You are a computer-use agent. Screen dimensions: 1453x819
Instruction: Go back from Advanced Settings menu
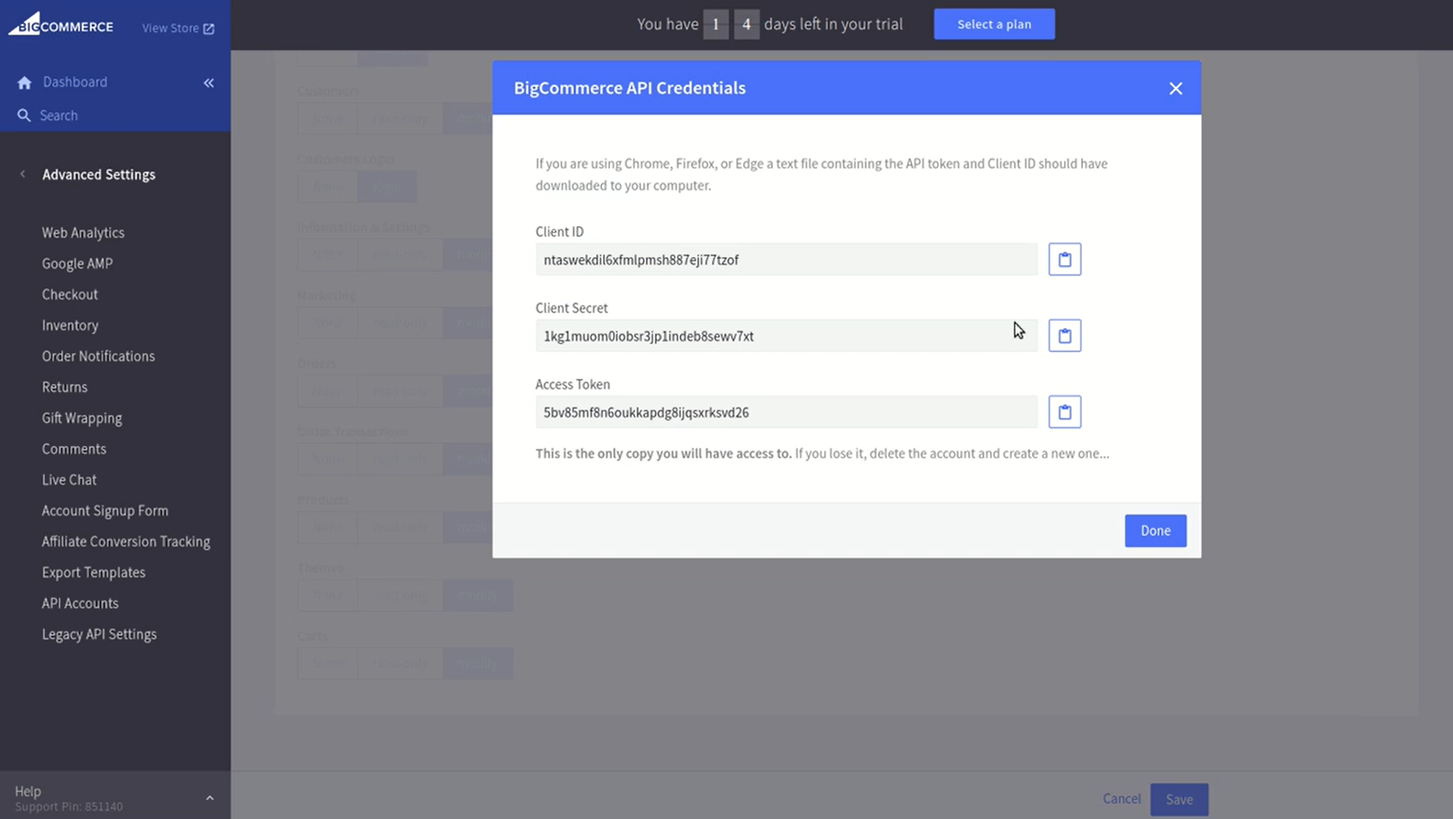click(22, 174)
